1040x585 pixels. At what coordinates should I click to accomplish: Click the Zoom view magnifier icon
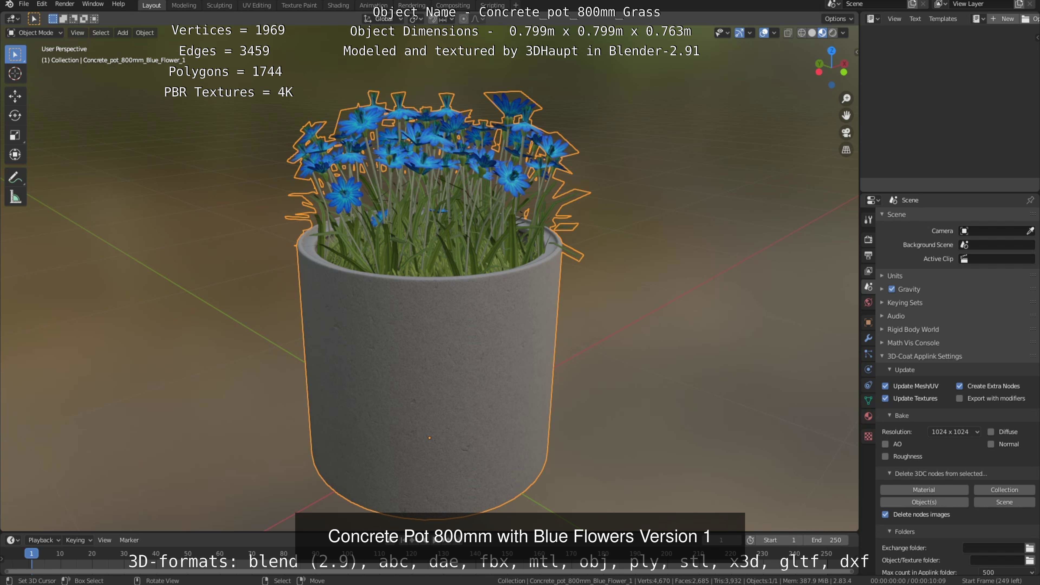click(846, 98)
